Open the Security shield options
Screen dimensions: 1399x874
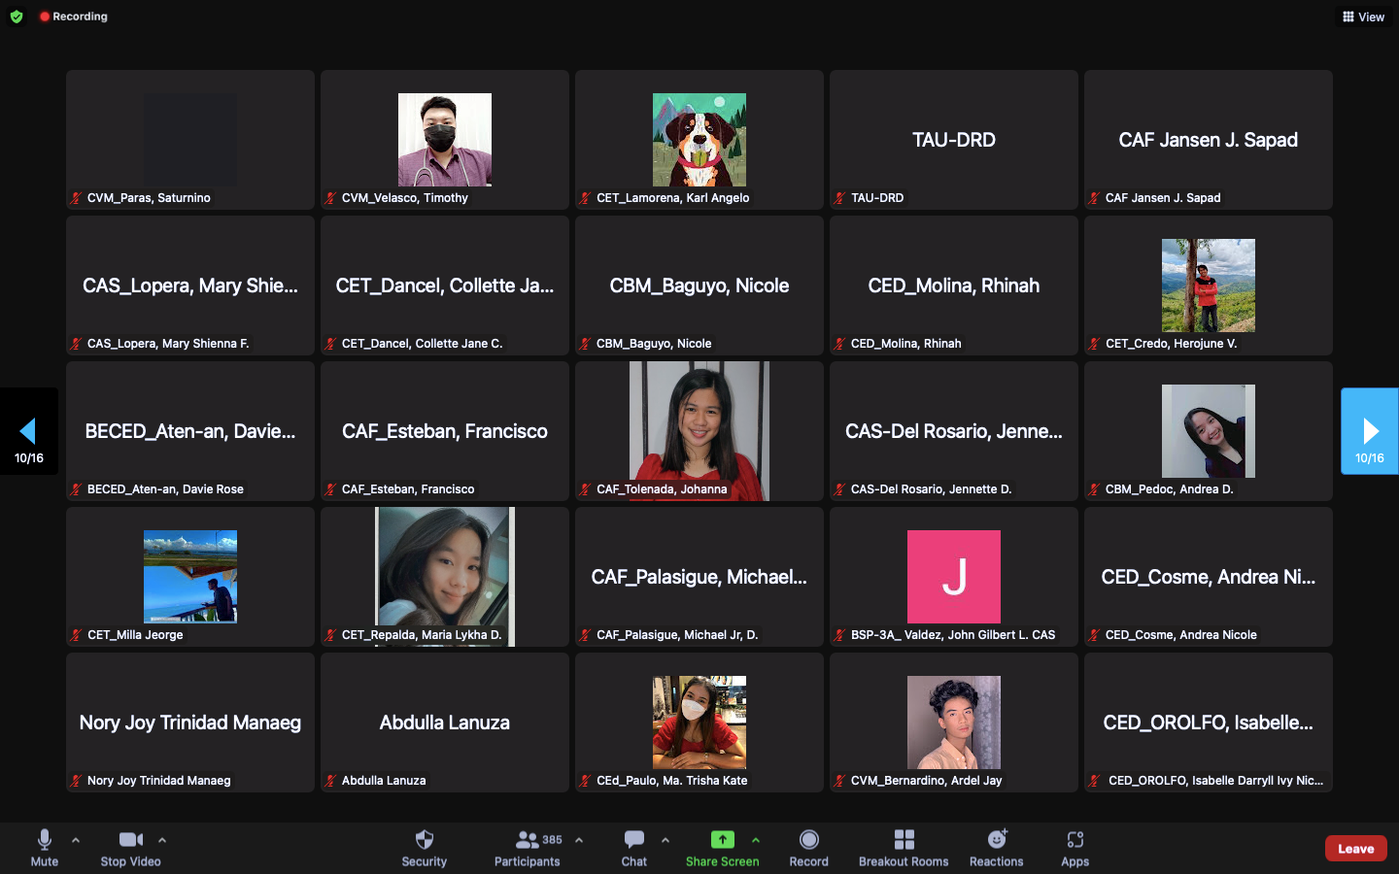click(x=424, y=847)
